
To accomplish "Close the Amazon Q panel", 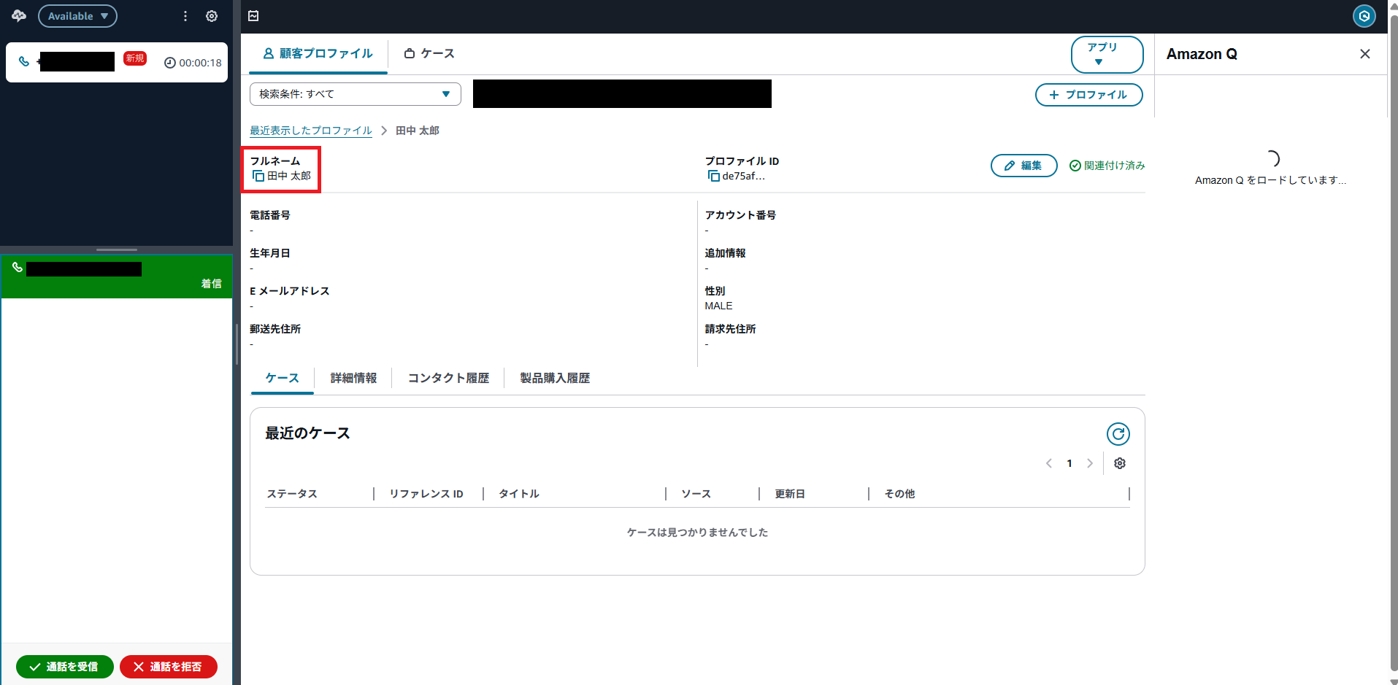I will pyautogui.click(x=1364, y=54).
